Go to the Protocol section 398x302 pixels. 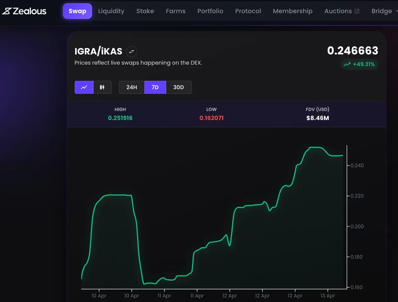[248, 11]
